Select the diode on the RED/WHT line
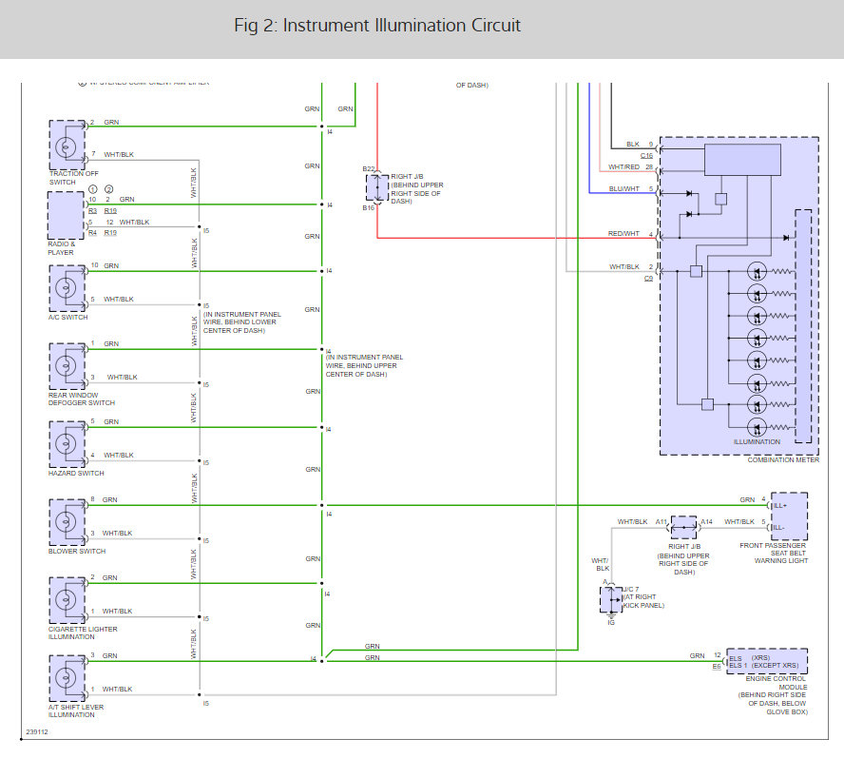This screenshot has width=844, height=759. coord(786,238)
